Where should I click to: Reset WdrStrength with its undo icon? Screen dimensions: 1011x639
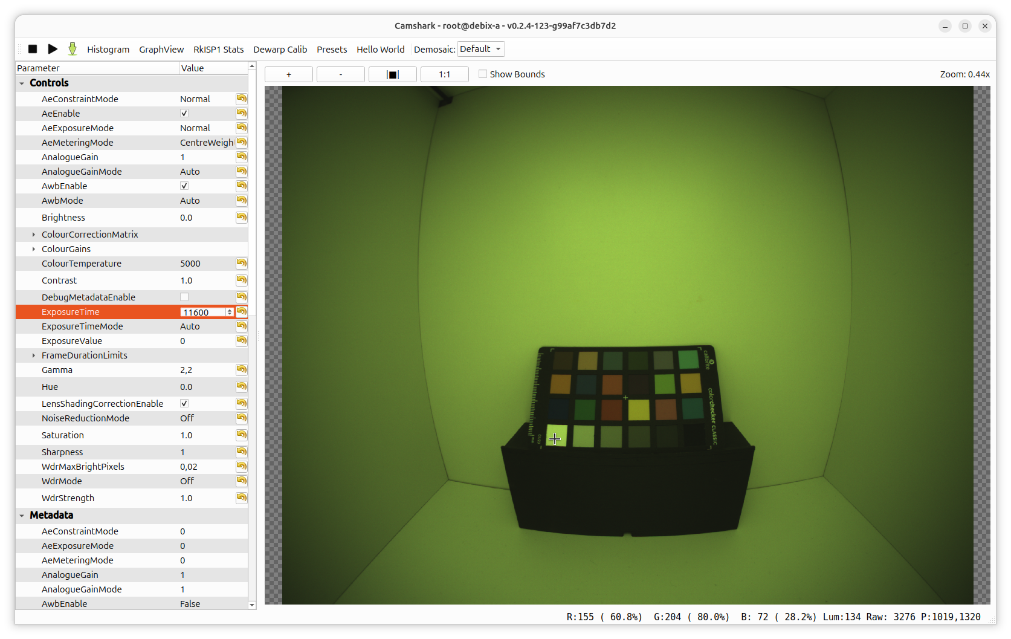242,498
